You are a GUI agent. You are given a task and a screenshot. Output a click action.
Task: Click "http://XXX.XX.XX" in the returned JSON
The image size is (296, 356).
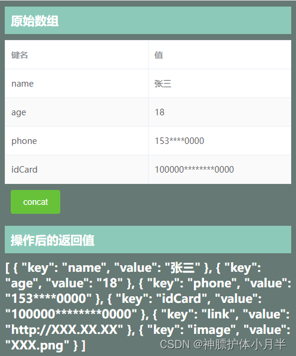64,330
